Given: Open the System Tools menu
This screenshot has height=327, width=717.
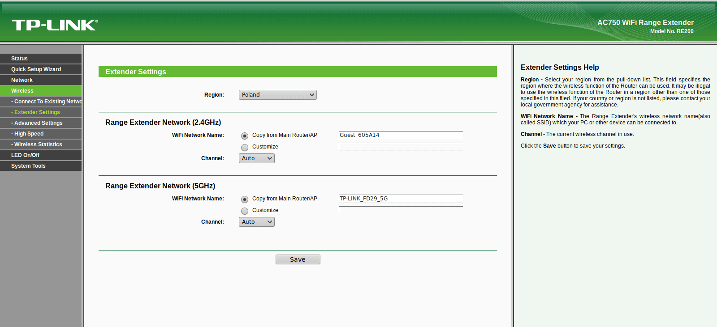Looking at the screenshot, I should coord(41,166).
